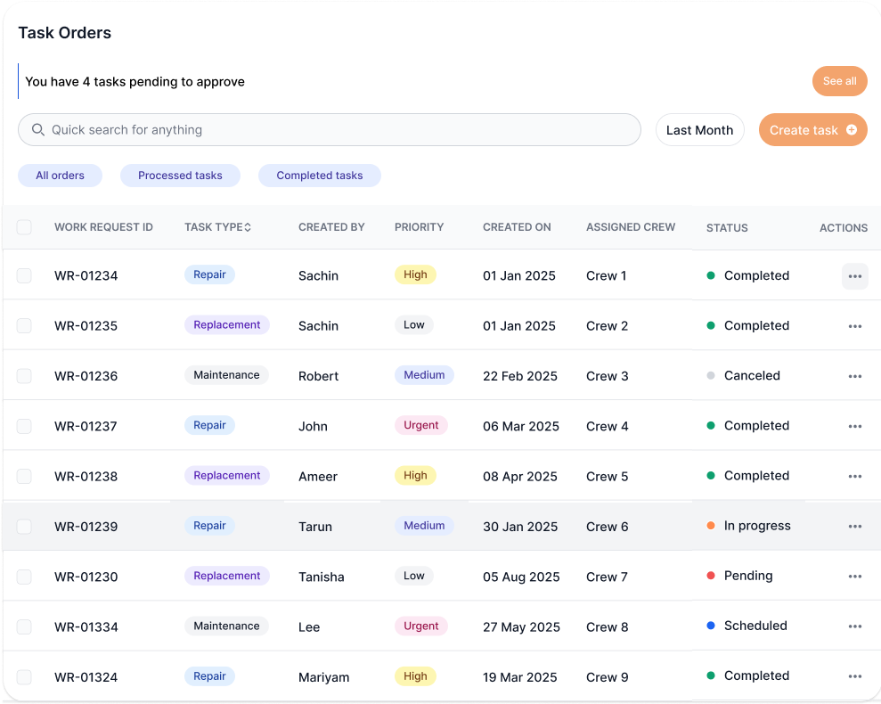Image resolution: width=881 pixels, height=704 pixels.
Task: Open actions menu for WR-01237
Action: pos(854,426)
